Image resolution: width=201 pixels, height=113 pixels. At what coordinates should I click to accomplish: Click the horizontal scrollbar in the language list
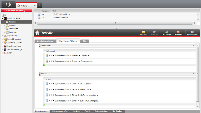pos(114,23)
